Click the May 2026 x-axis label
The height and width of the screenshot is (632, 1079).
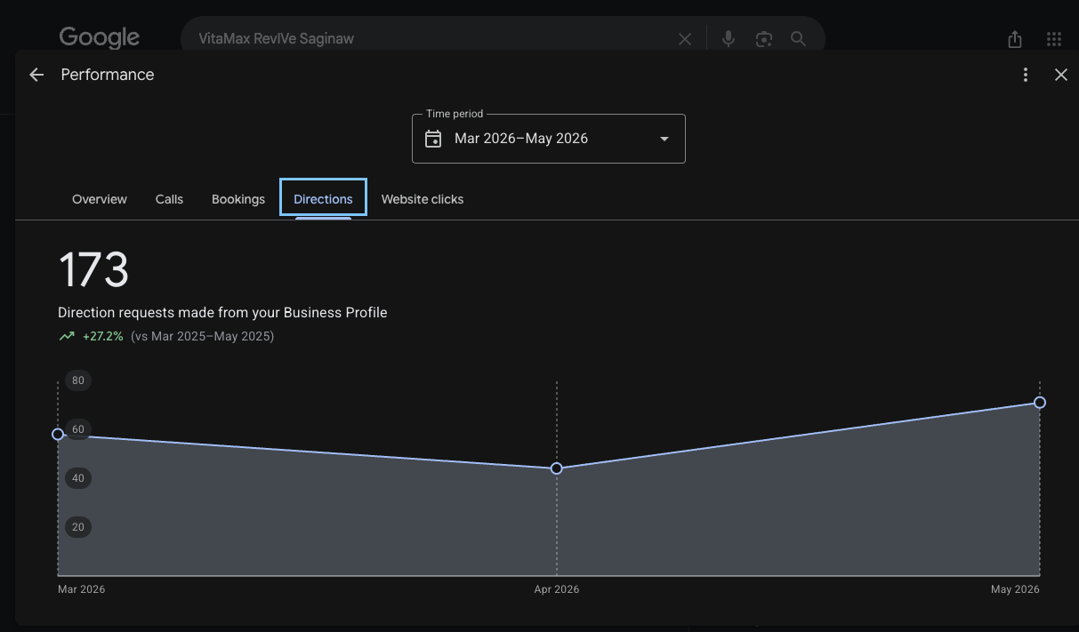pyautogui.click(x=1015, y=589)
